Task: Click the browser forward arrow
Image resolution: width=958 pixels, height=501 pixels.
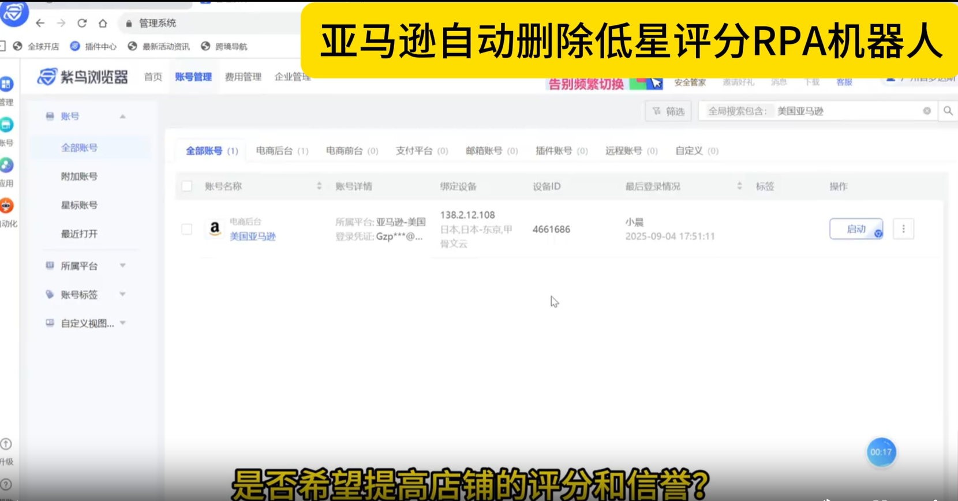Action: pos(61,23)
